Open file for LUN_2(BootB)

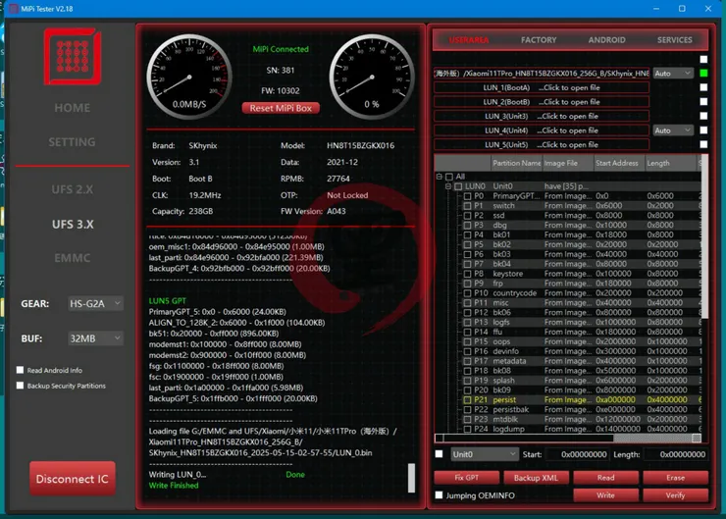(542, 102)
